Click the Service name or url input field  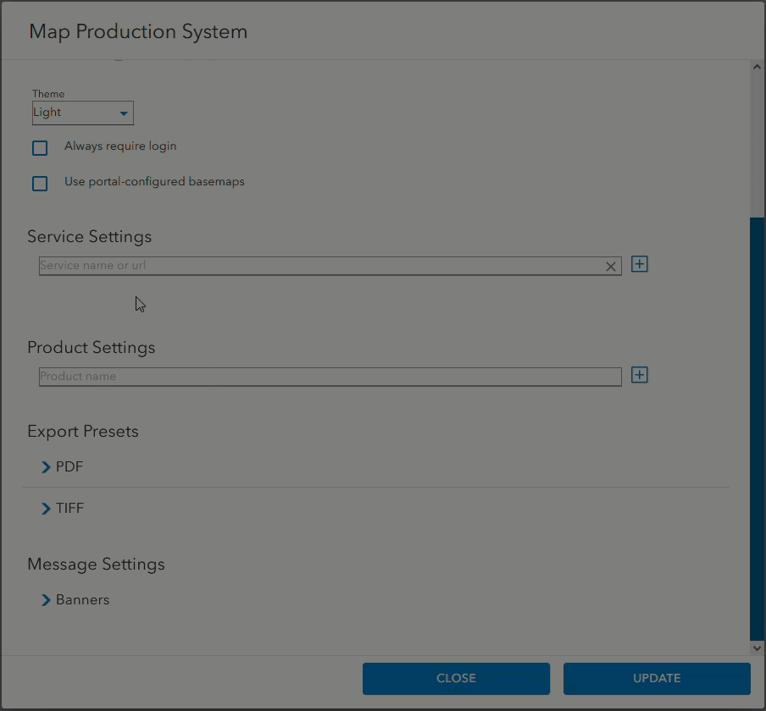tap(322, 265)
